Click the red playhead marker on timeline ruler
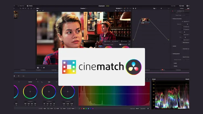 click(162, 70)
